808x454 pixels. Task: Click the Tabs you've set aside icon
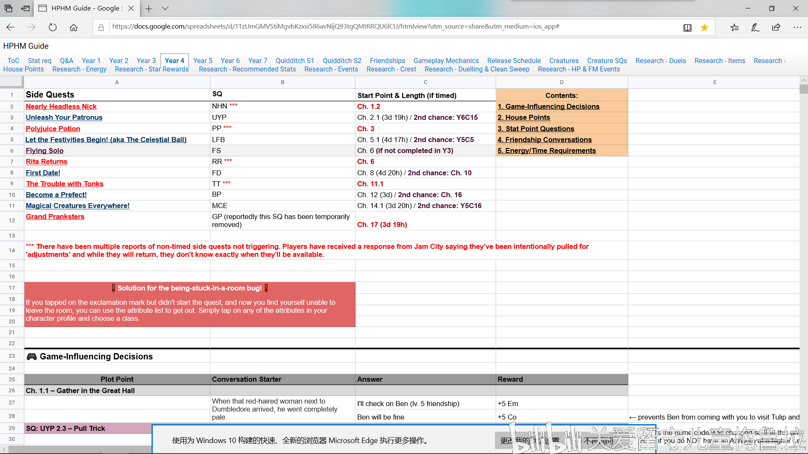8,8
